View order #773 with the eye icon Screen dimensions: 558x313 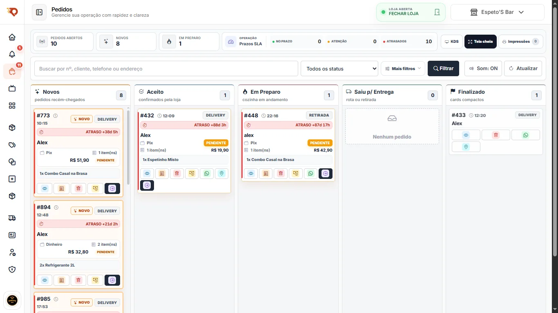(x=45, y=188)
